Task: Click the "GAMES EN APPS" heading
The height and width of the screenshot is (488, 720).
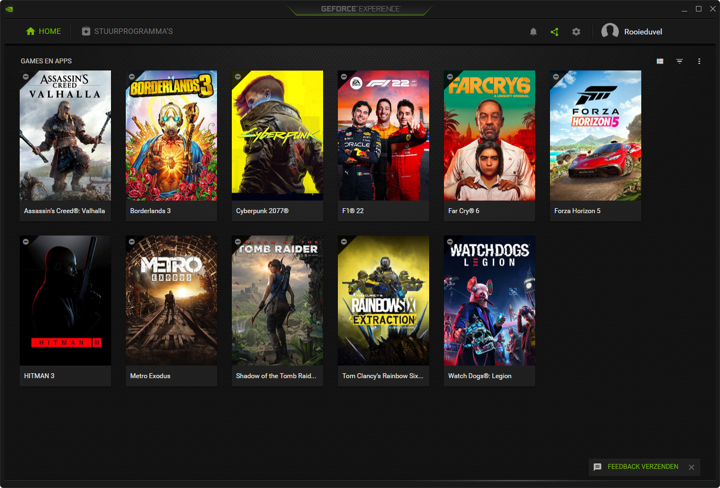Action: (x=46, y=61)
